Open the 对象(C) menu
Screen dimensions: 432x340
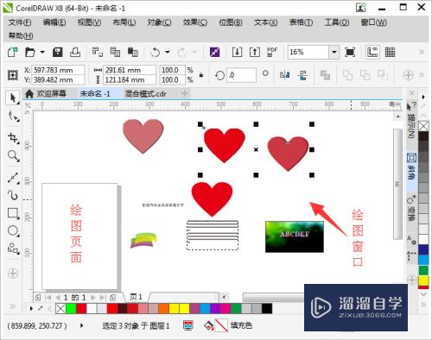(x=159, y=22)
